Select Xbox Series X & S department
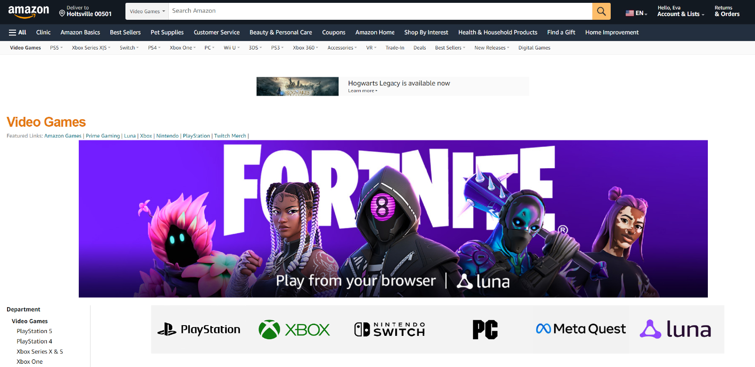Viewport: 755px width, 367px height. 40,351
